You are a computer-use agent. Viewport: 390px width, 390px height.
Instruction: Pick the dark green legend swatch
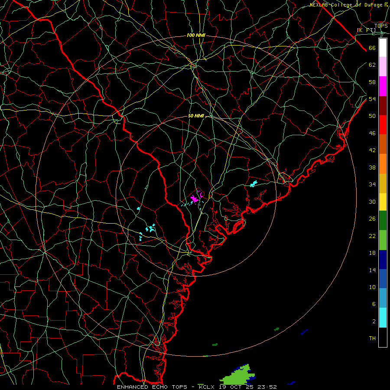(383, 221)
